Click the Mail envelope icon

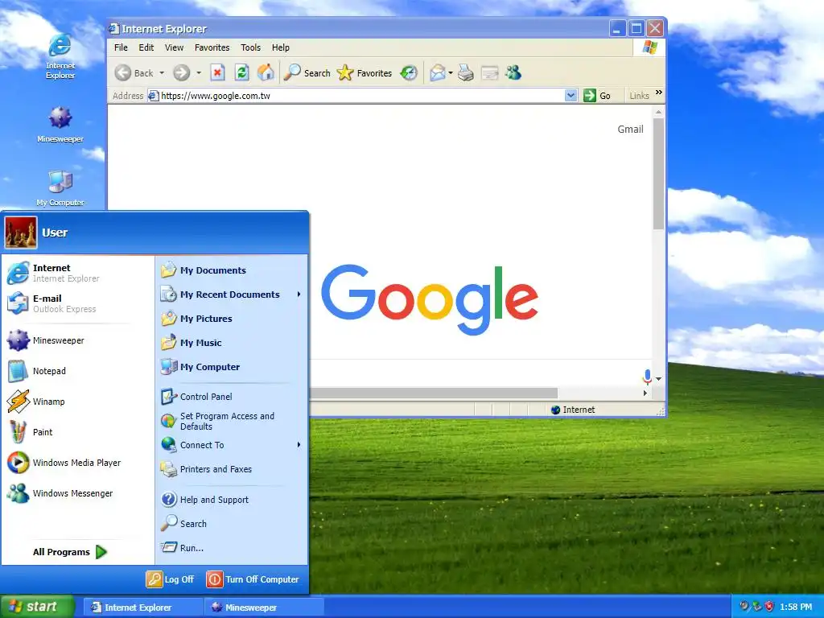coord(437,72)
